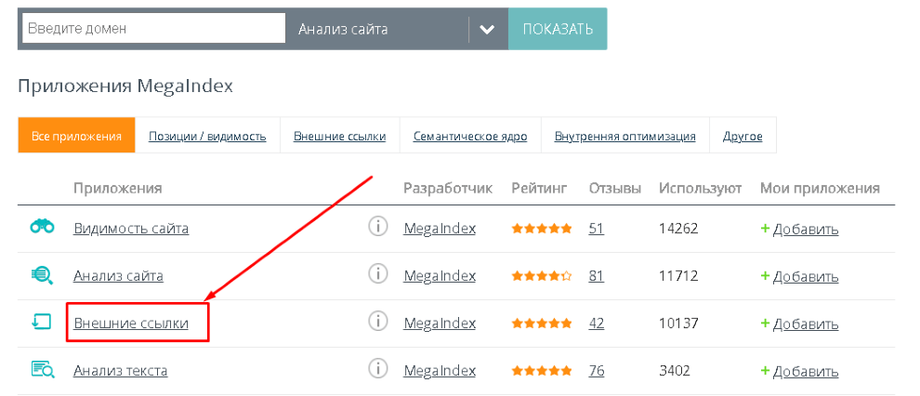Screen dimensions: 920x396
Task: Click the magnifier icon for Анализ сайта
Action: 42,275
